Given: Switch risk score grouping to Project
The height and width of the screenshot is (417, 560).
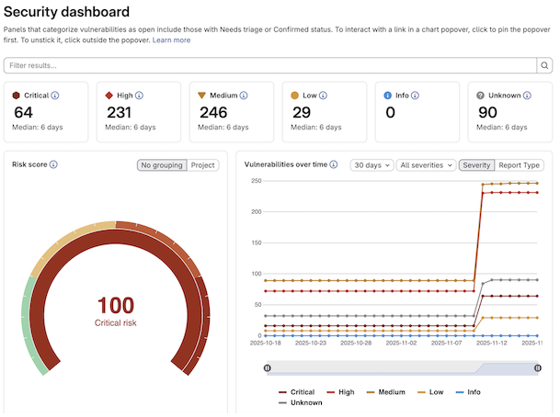Looking at the screenshot, I should (x=203, y=165).
